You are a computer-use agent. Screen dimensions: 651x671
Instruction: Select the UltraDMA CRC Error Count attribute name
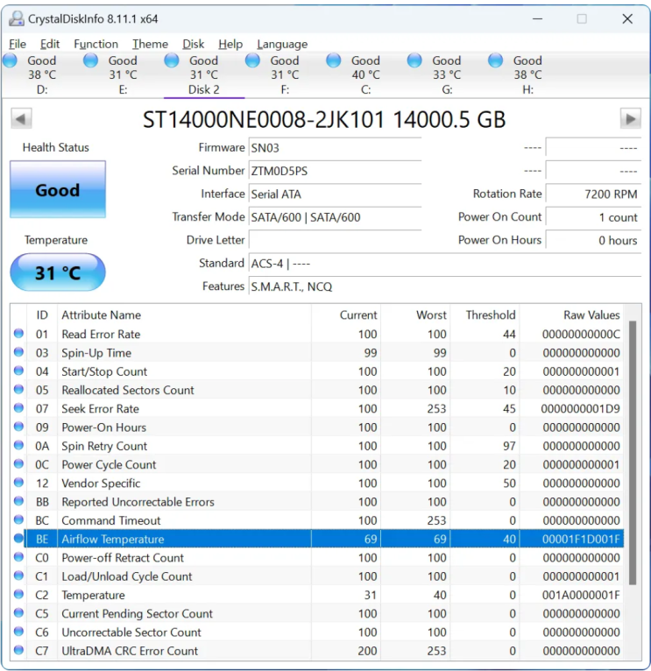click(130, 651)
